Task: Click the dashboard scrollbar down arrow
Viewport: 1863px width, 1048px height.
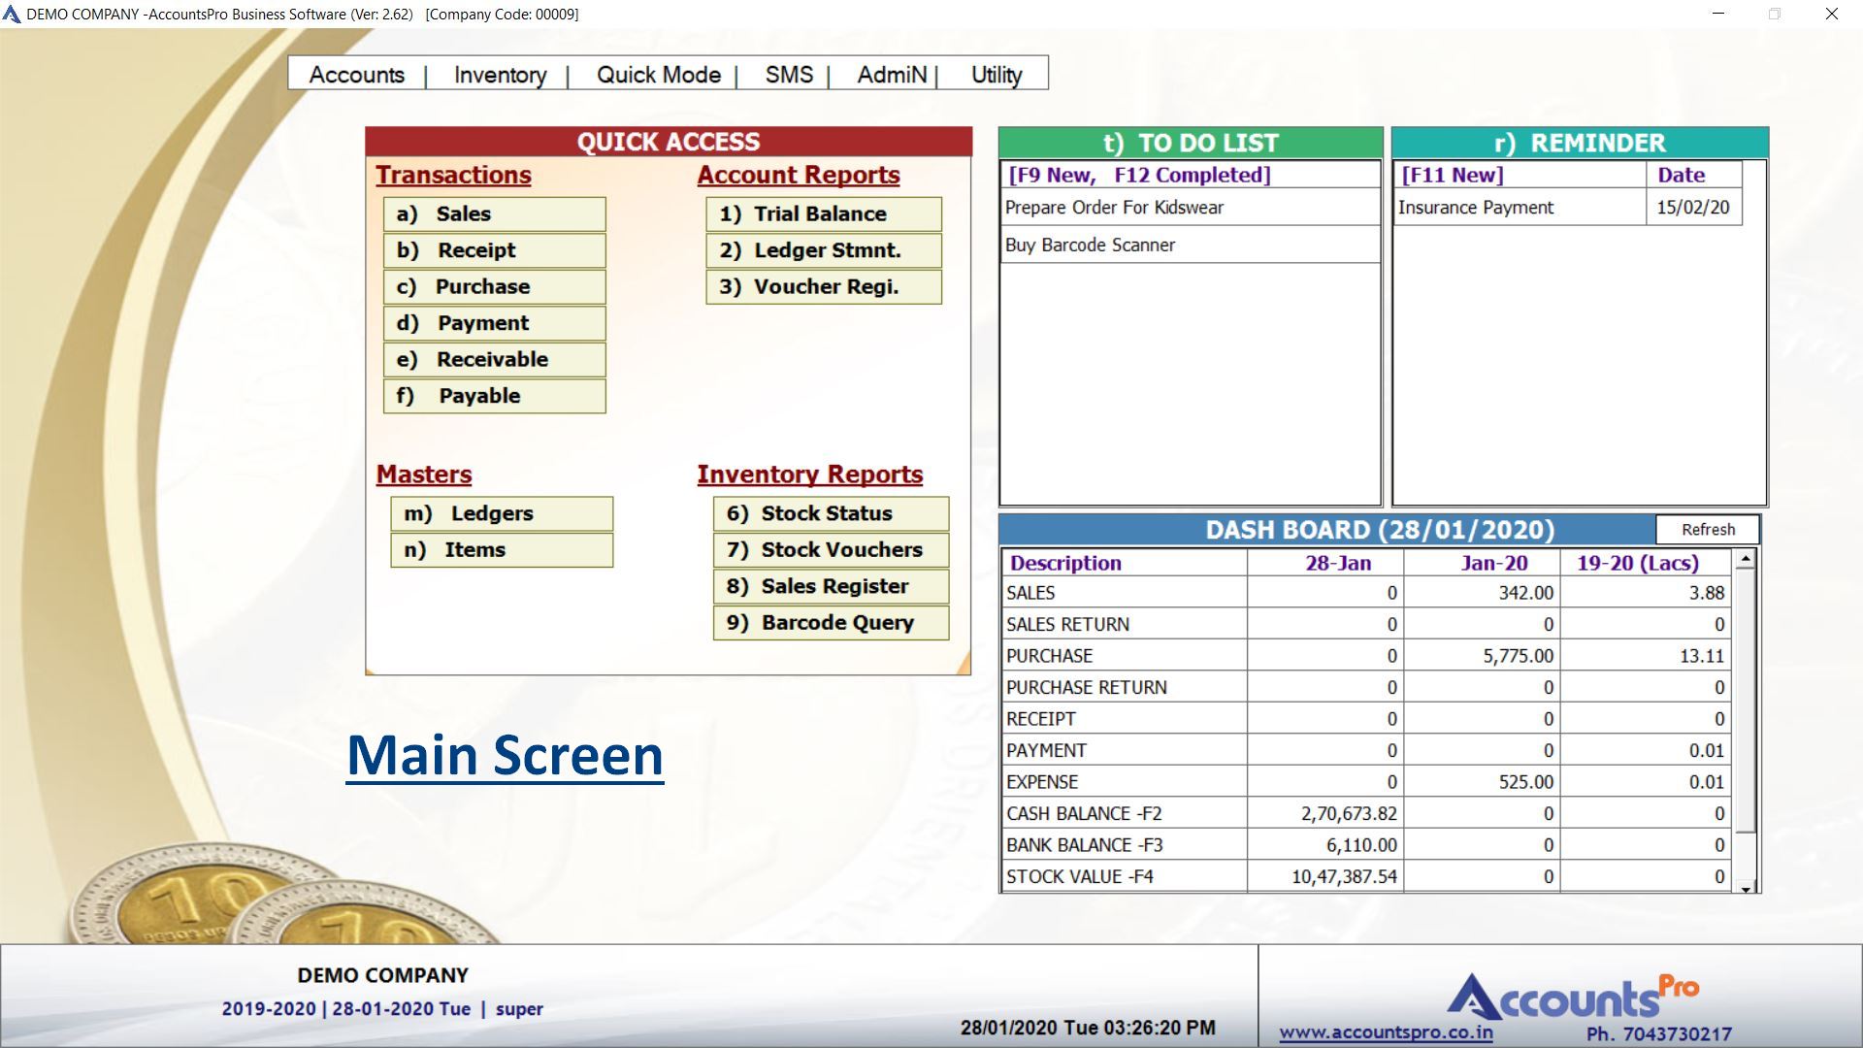Action: point(1746,887)
